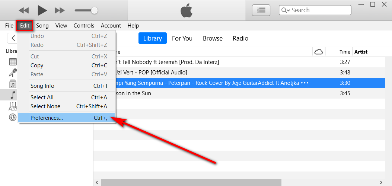392x186 pixels.
Task: Open the File menu
Action: point(9,25)
